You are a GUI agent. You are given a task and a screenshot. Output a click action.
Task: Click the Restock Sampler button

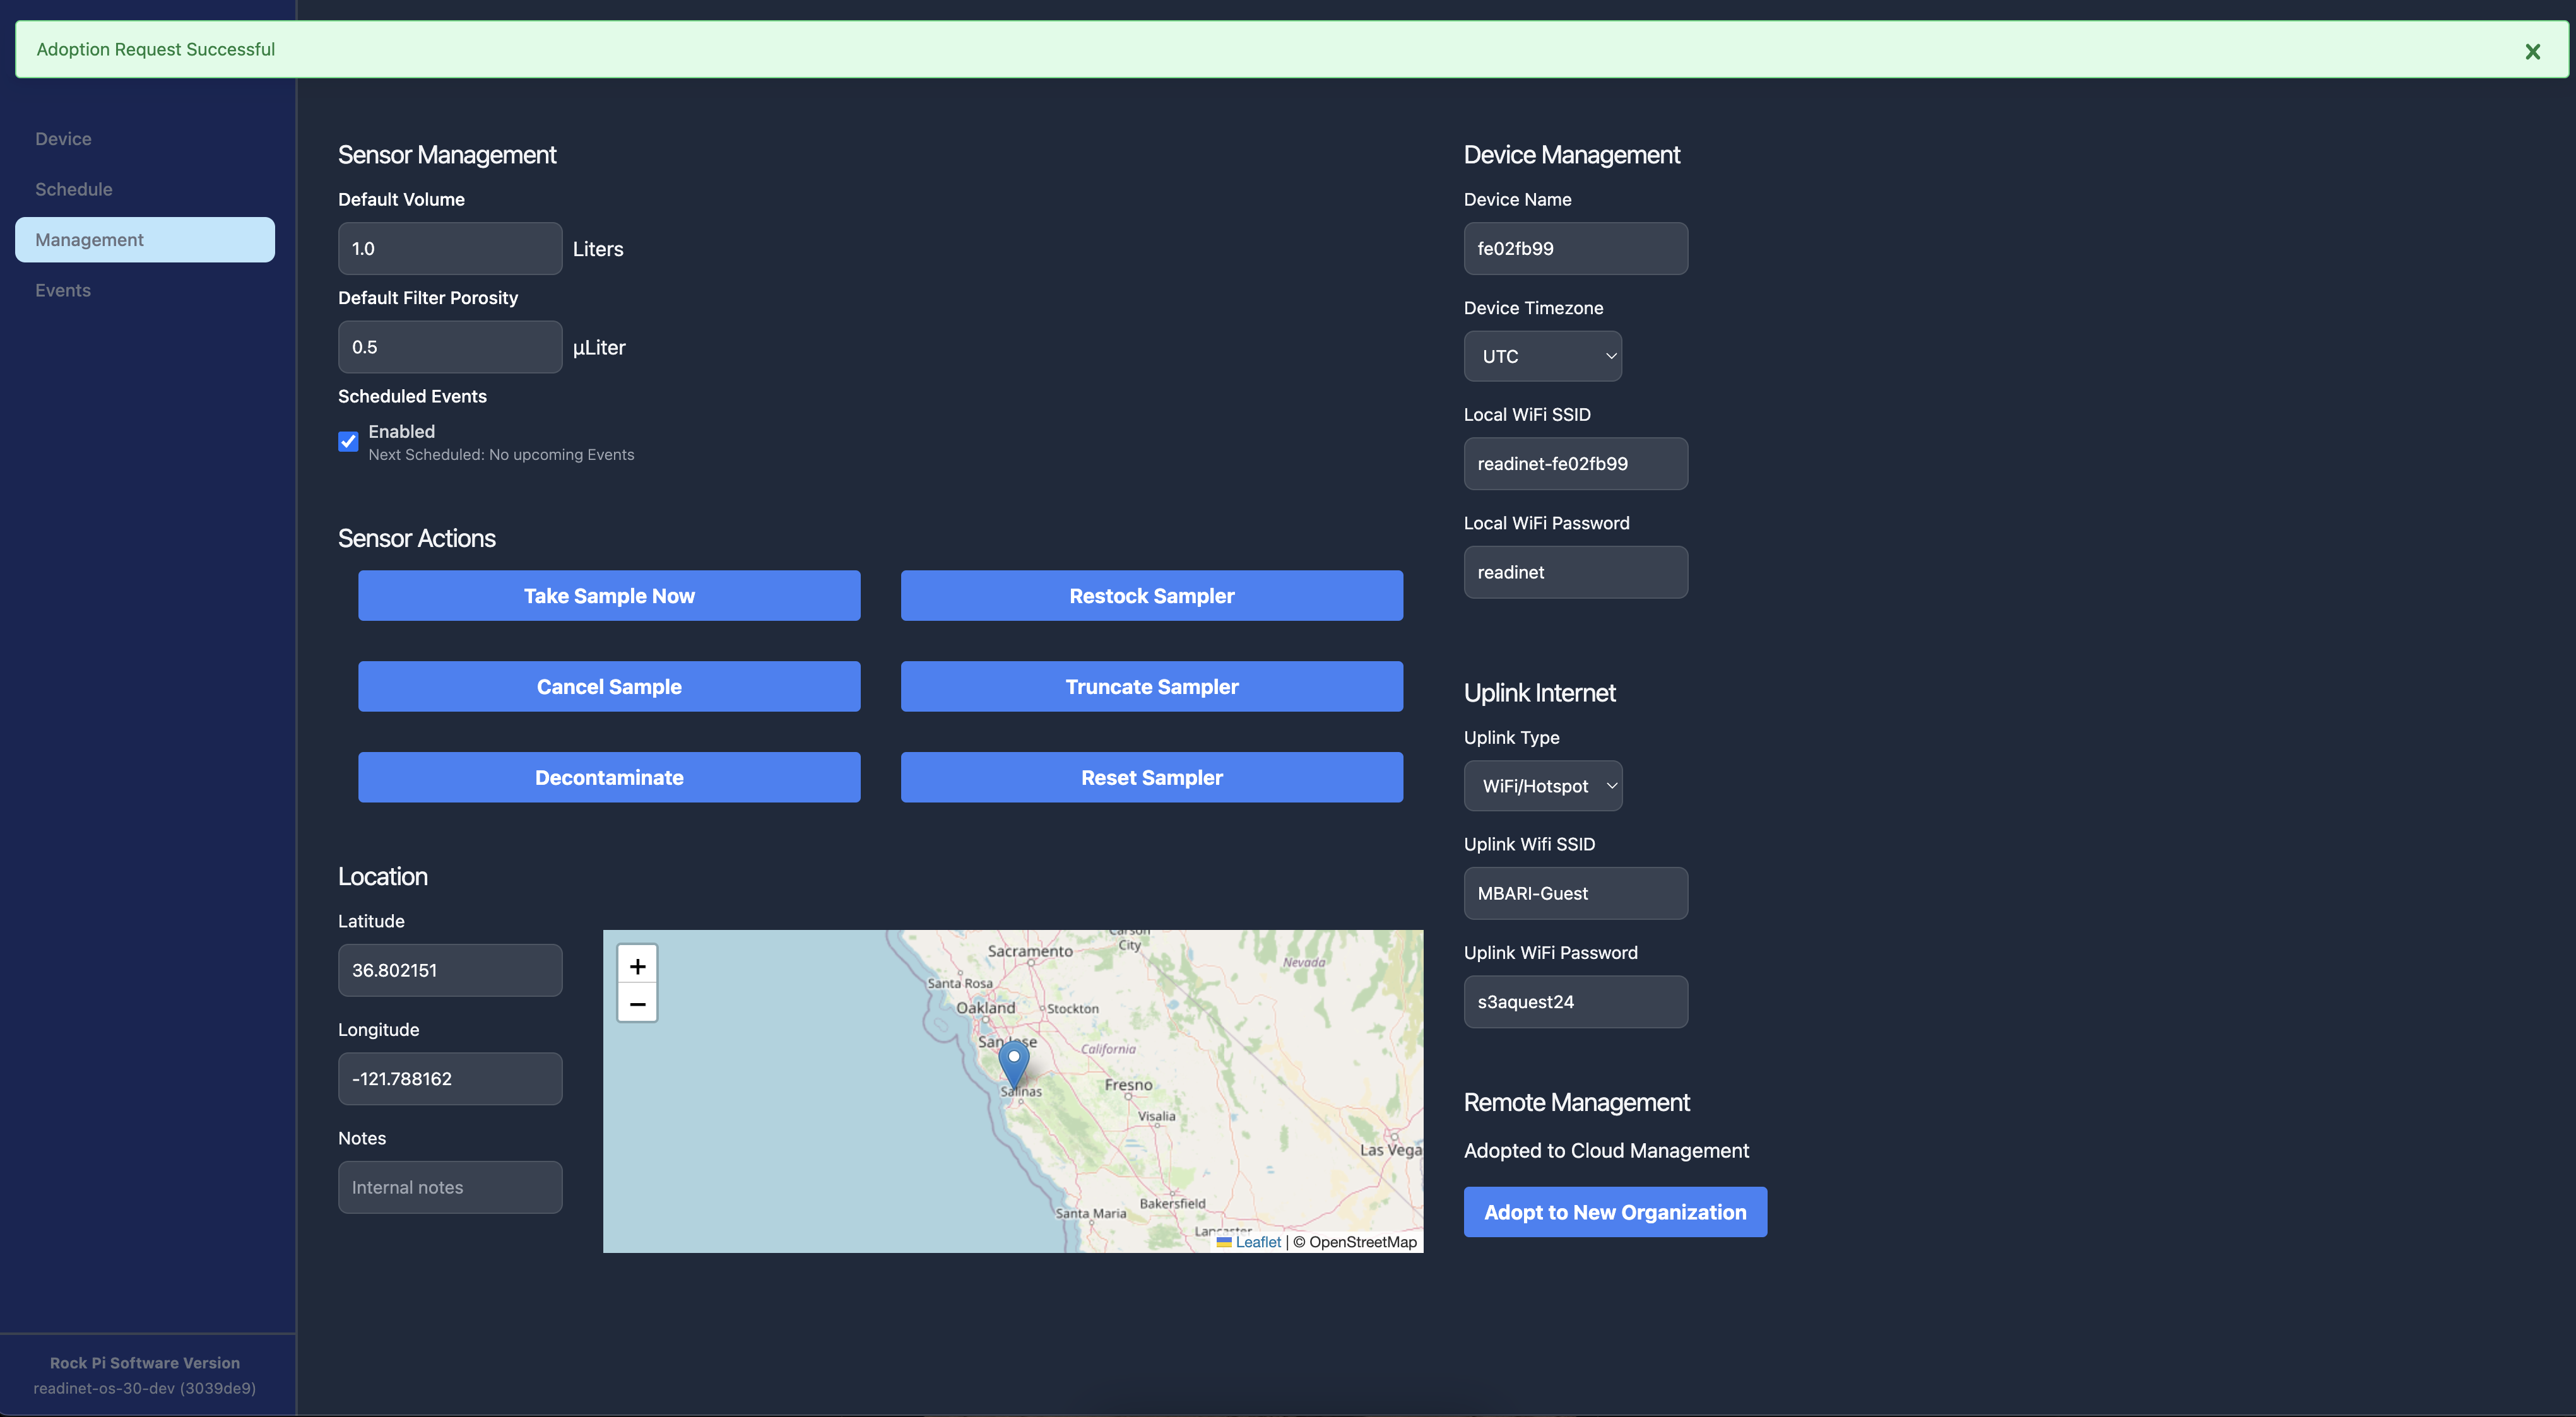tap(1151, 596)
